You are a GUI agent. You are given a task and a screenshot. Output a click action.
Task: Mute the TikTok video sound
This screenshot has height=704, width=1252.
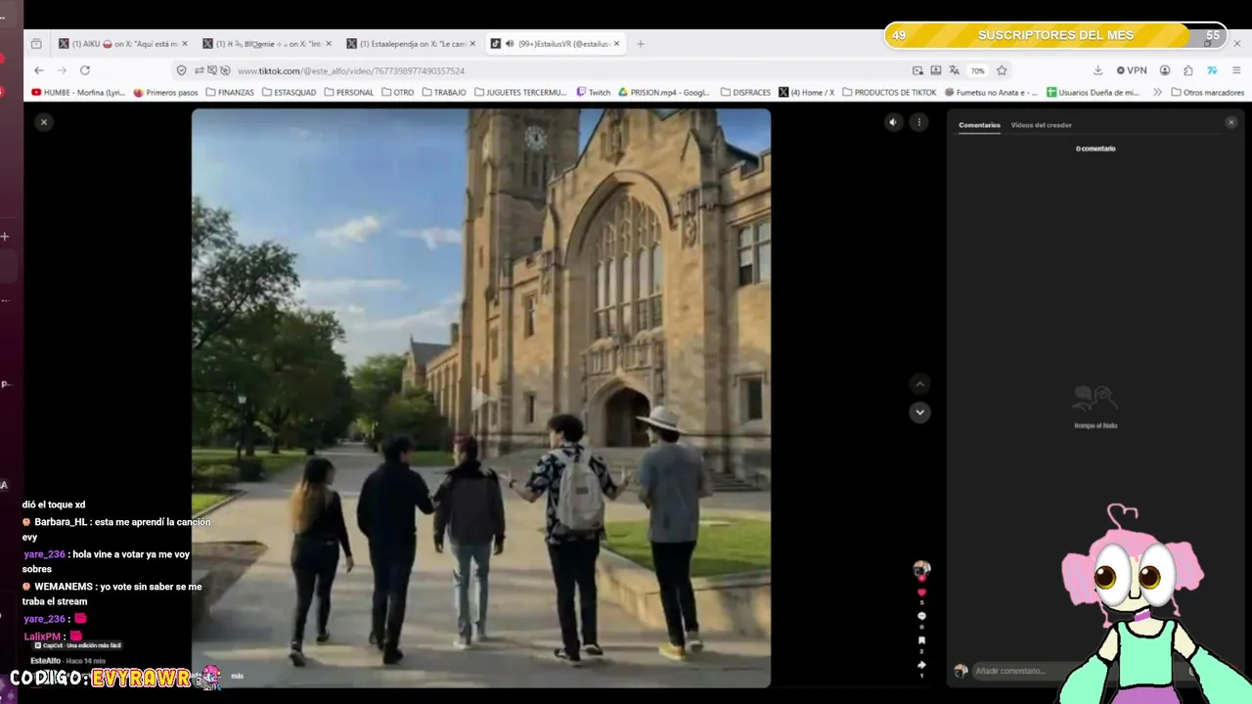pyautogui.click(x=893, y=122)
